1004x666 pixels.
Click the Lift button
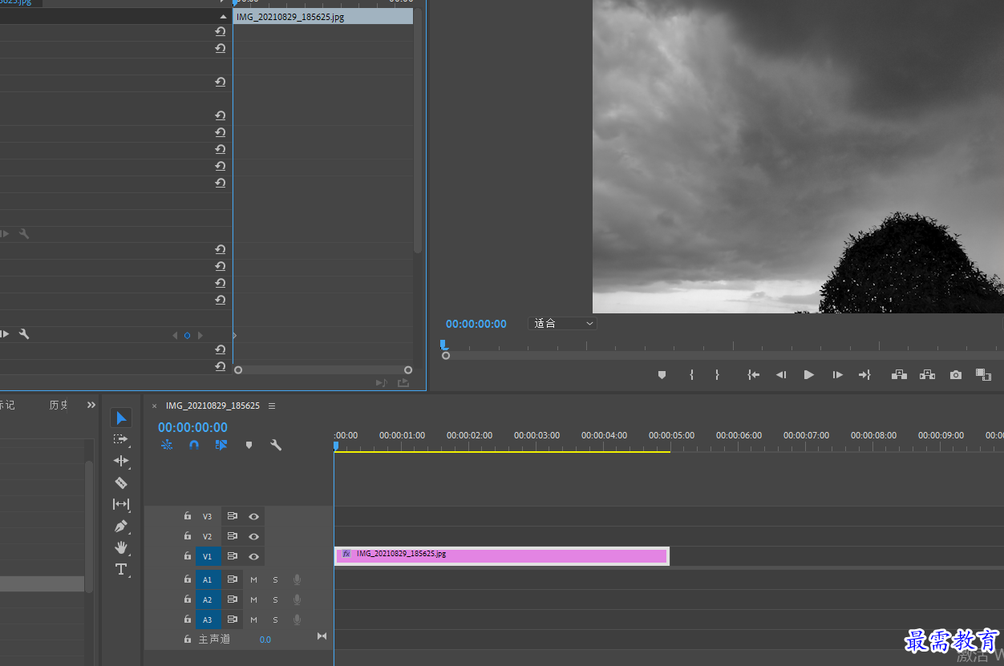[x=899, y=374]
